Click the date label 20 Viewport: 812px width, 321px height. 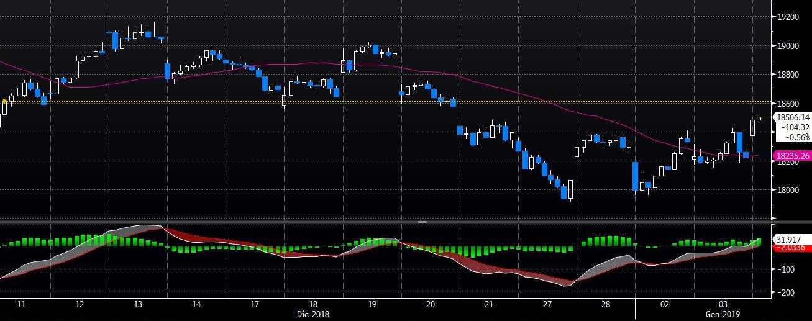(x=431, y=305)
